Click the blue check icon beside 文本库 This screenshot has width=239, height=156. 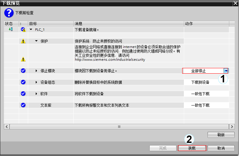pos(23,105)
